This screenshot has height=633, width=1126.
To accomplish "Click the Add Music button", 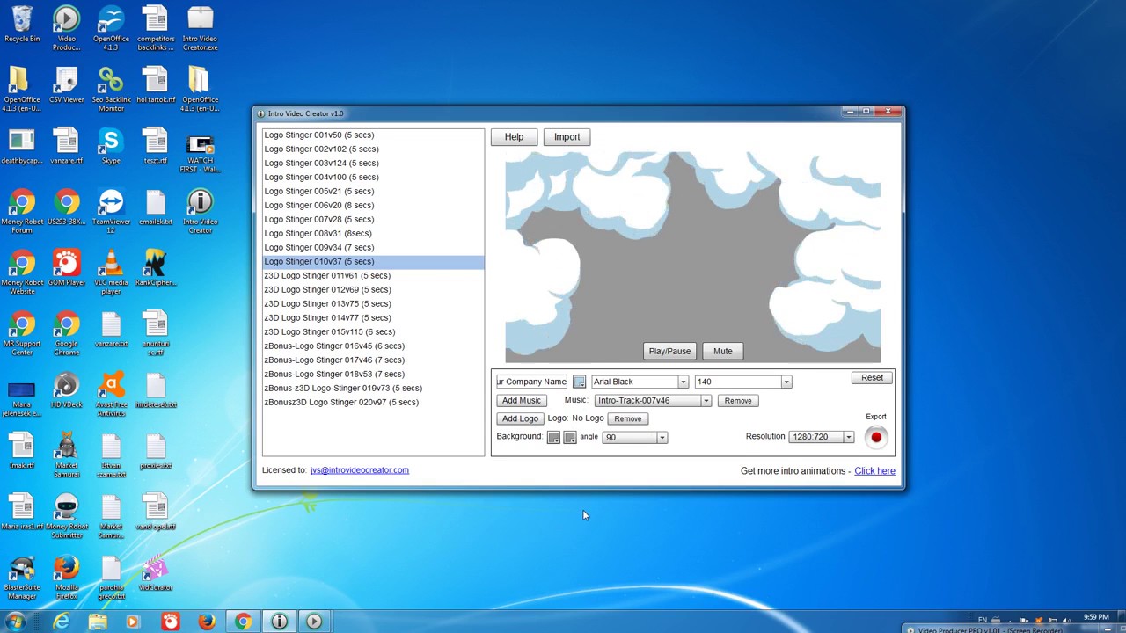I will [x=522, y=401].
